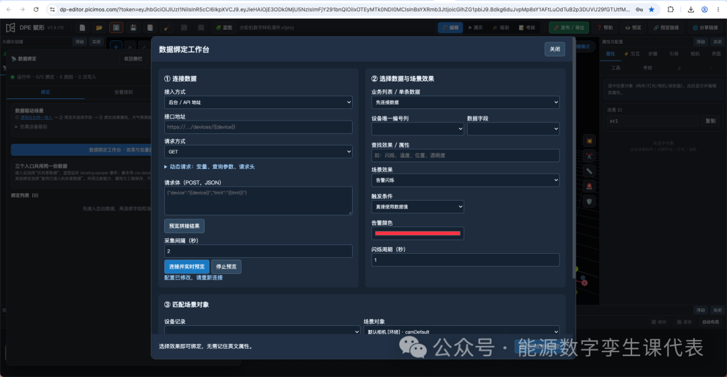This screenshot has height=377, width=727.
Task: Open the 相机 tab in properties panel
Action: pyautogui.click(x=695, y=54)
